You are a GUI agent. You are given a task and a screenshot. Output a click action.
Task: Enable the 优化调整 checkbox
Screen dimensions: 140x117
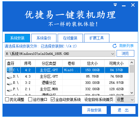(x=7, y=100)
